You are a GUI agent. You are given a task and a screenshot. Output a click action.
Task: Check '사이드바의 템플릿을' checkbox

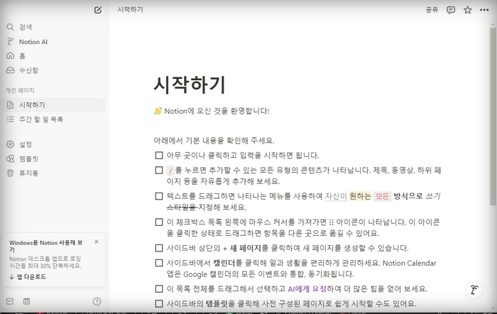click(x=159, y=304)
